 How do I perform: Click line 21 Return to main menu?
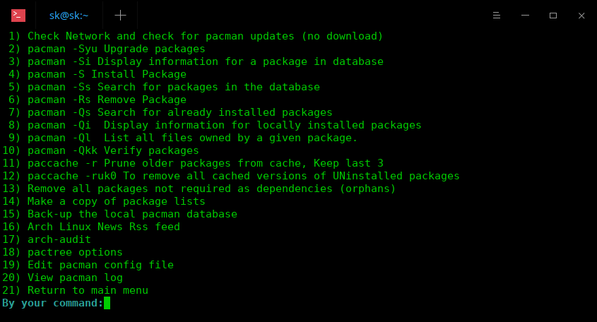(75, 290)
